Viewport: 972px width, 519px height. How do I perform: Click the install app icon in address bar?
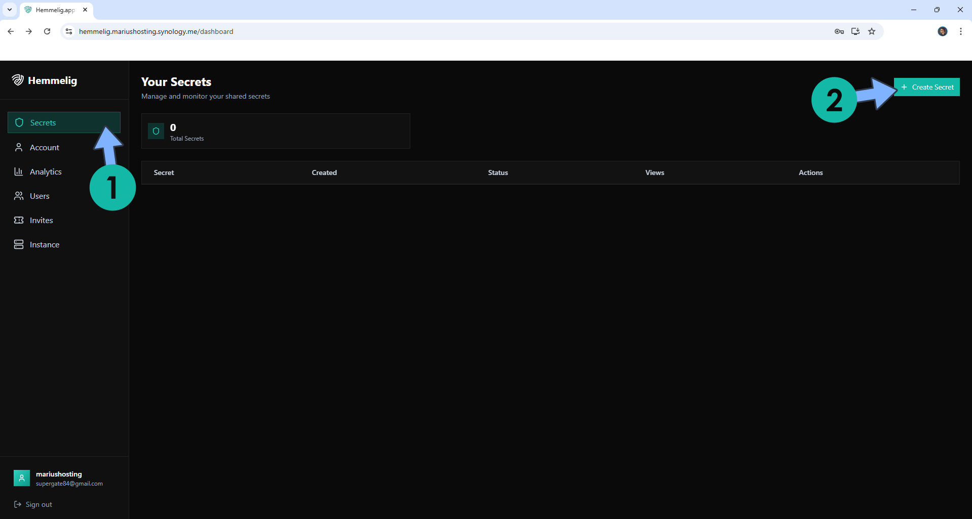click(856, 31)
